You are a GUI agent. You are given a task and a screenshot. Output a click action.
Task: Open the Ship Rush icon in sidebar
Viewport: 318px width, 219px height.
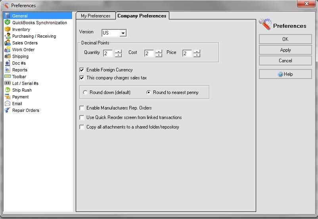pos(7,90)
